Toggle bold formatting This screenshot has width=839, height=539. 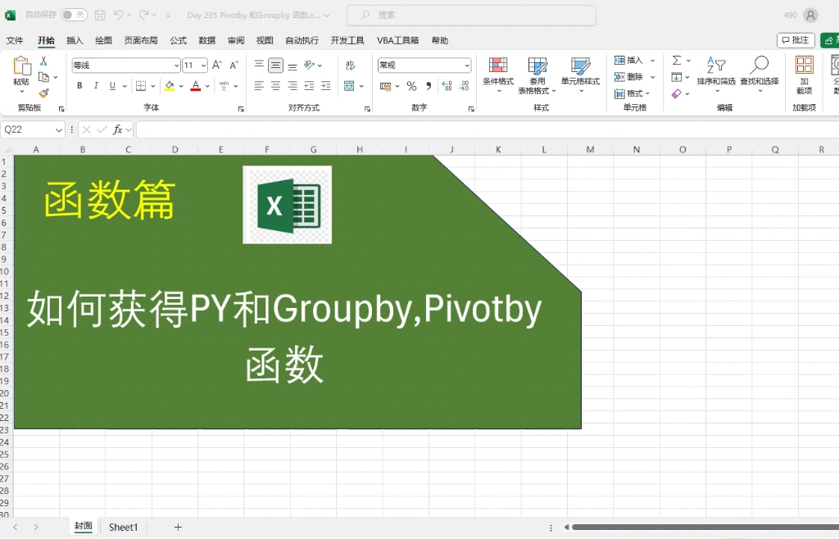tap(79, 85)
